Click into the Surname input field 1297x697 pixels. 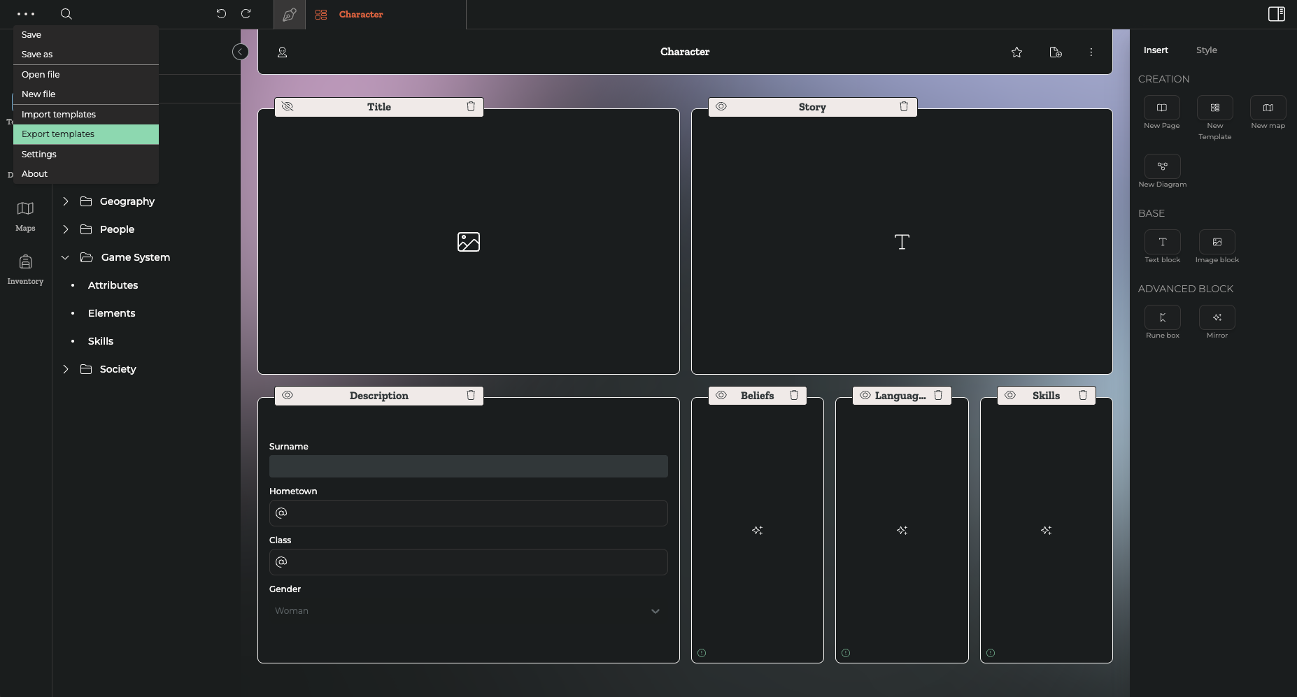coord(468,466)
